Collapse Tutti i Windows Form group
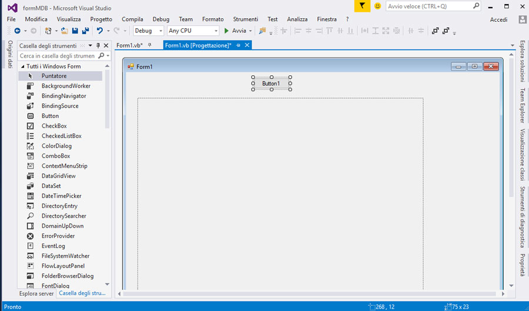This screenshot has height=311, width=529. pos(22,66)
